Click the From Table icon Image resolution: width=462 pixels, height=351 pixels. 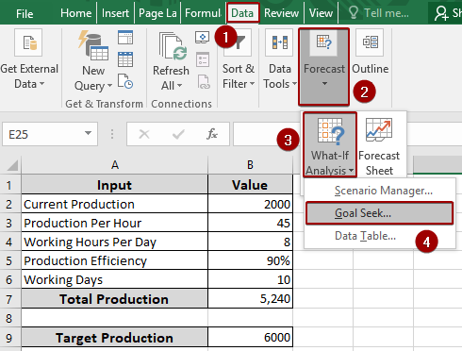point(125,59)
